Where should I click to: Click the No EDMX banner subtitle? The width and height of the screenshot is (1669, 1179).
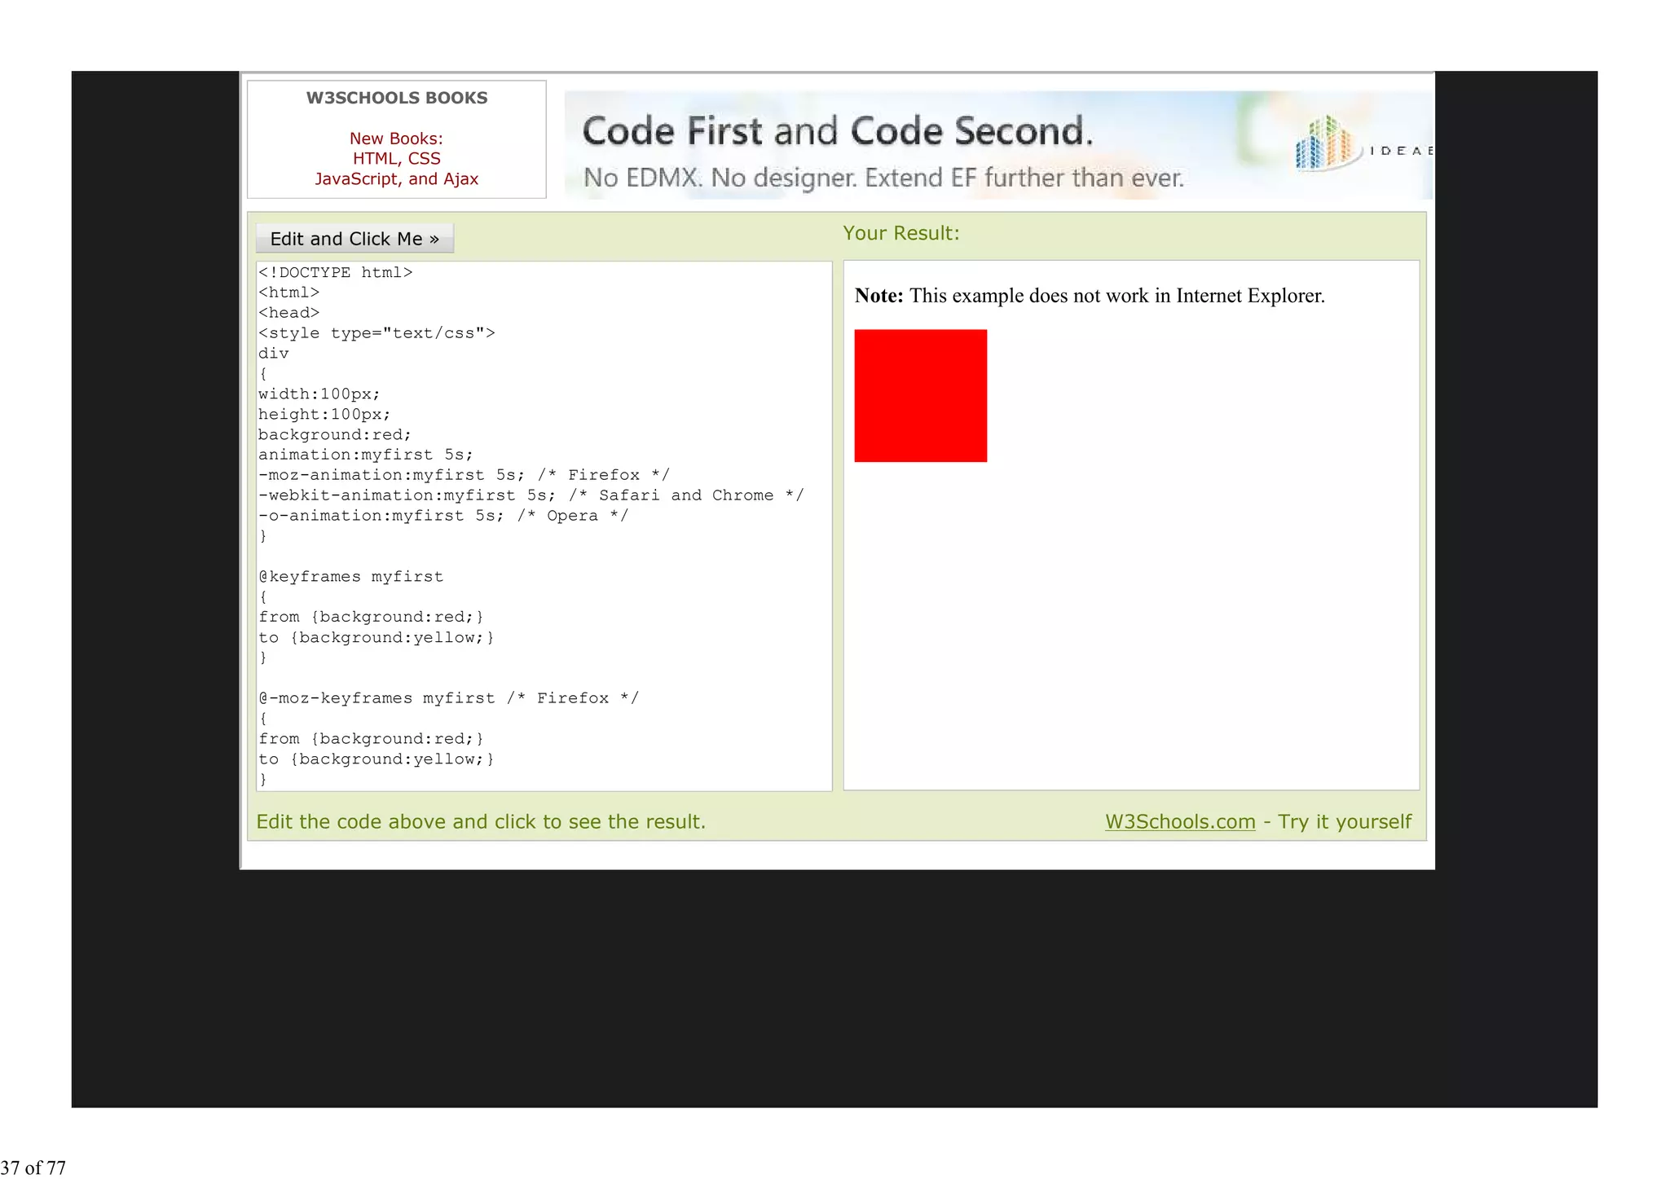click(883, 178)
